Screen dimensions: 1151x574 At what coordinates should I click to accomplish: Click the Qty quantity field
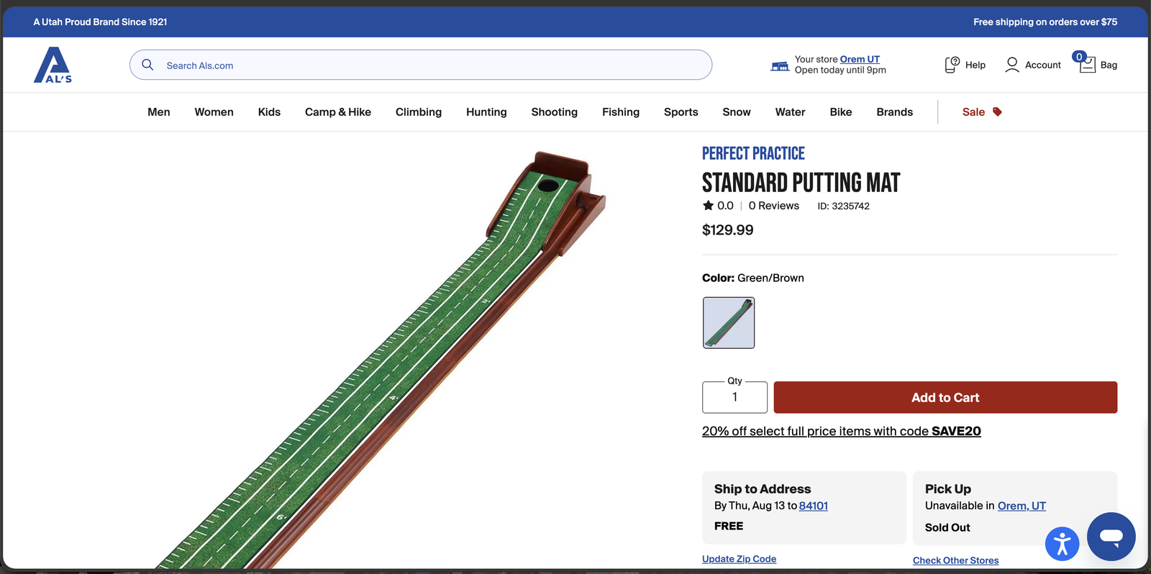(734, 397)
